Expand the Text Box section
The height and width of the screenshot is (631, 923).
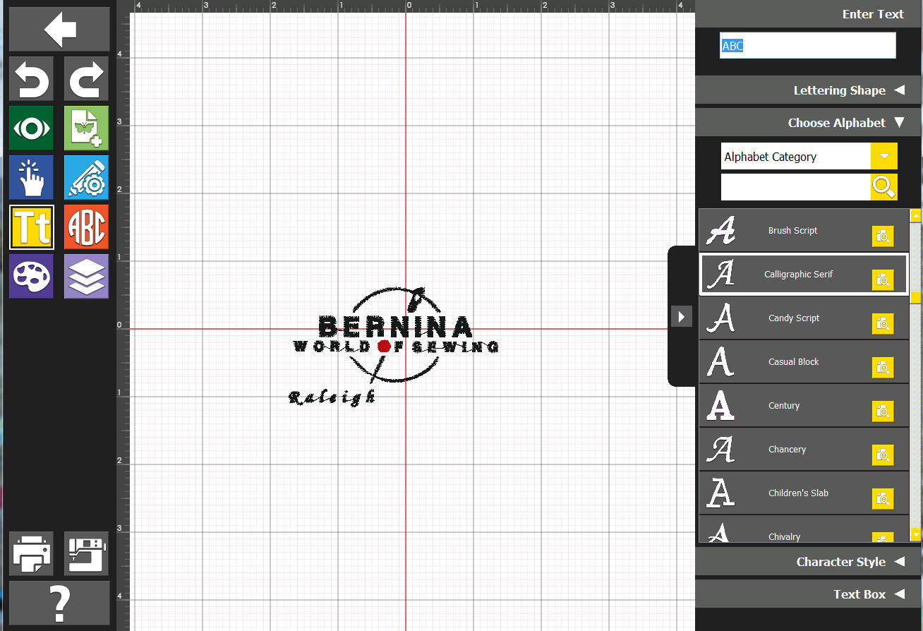[x=809, y=594]
